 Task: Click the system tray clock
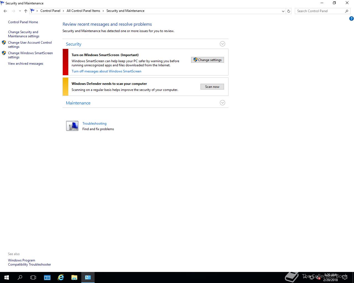click(x=330, y=277)
